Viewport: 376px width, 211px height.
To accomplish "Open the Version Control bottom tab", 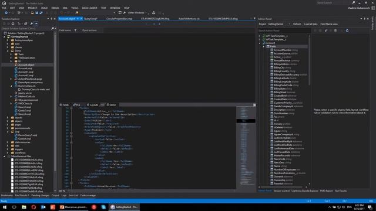I will coord(281,191).
